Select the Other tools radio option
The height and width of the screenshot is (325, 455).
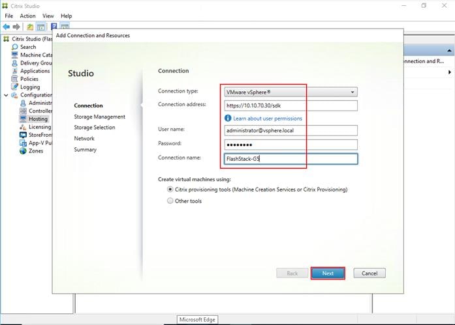click(x=170, y=201)
